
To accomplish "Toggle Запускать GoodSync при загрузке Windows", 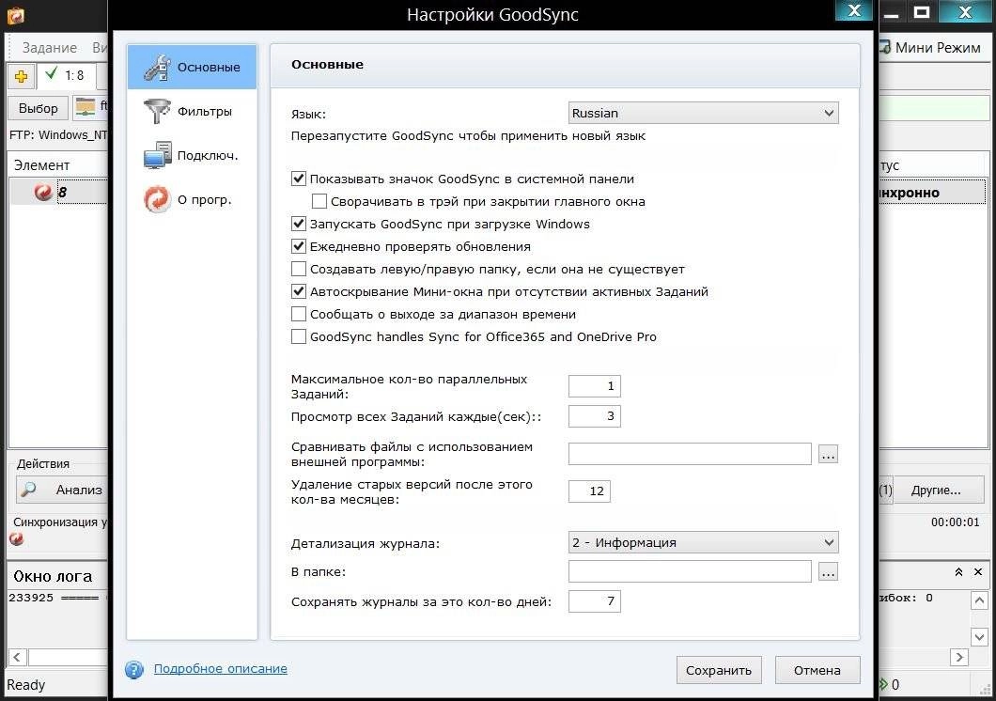I will tap(299, 224).
